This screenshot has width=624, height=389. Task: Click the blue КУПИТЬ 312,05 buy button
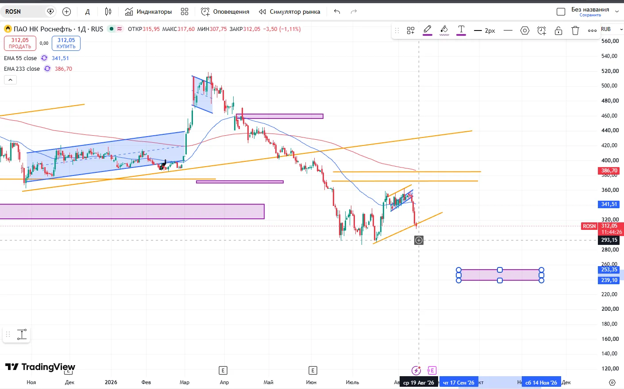click(x=66, y=43)
